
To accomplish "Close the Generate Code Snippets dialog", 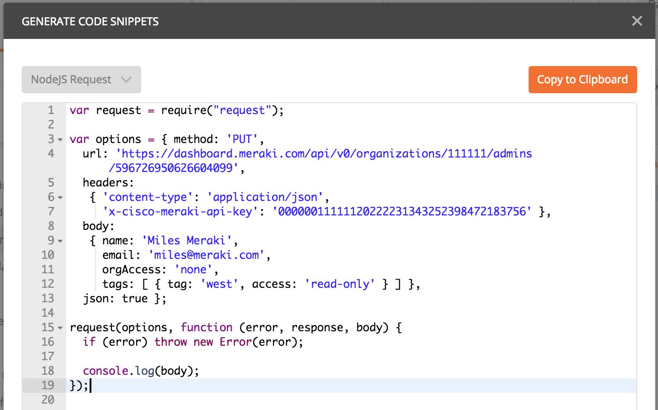I will pyautogui.click(x=637, y=21).
